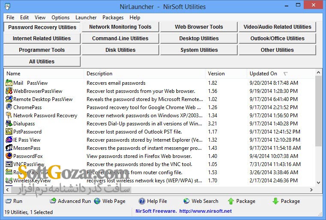
Task: Switch to Outlook/Office Utilities category
Action: 278,39
